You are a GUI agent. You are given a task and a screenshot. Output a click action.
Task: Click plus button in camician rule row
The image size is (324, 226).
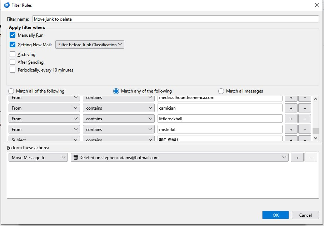click(291, 108)
